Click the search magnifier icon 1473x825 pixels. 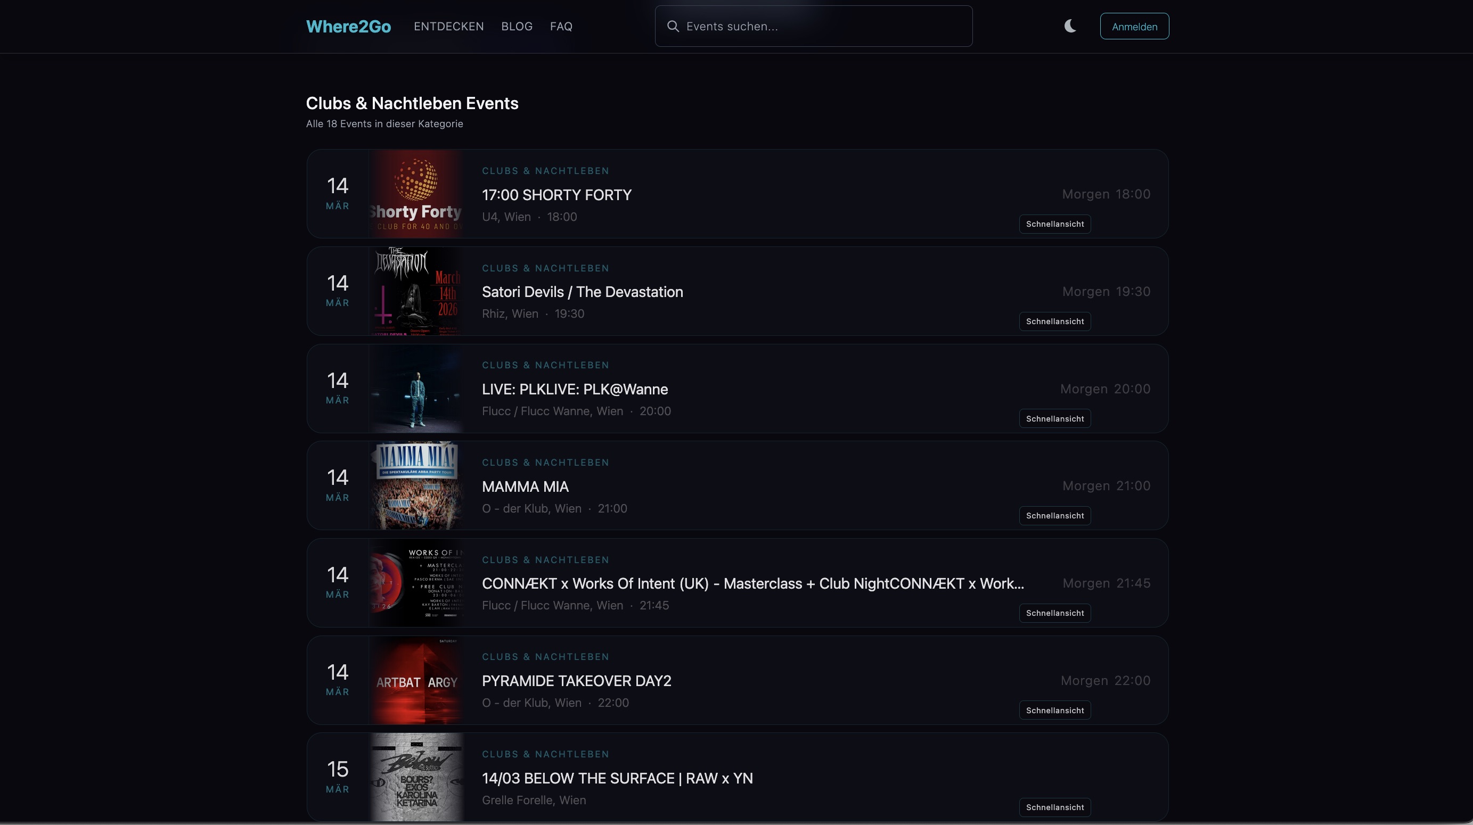[x=673, y=26]
